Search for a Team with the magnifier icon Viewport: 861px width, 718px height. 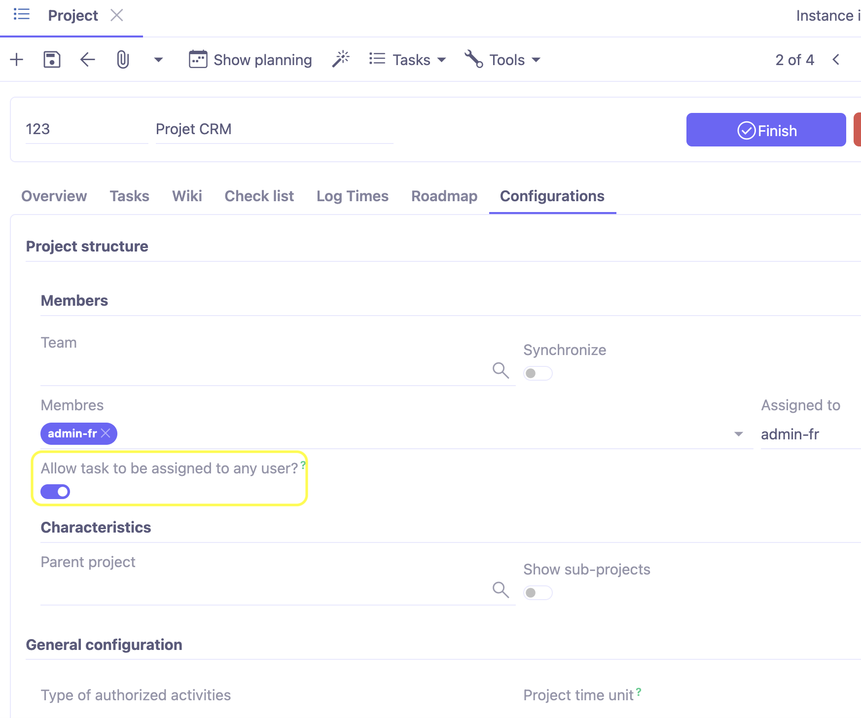501,370
